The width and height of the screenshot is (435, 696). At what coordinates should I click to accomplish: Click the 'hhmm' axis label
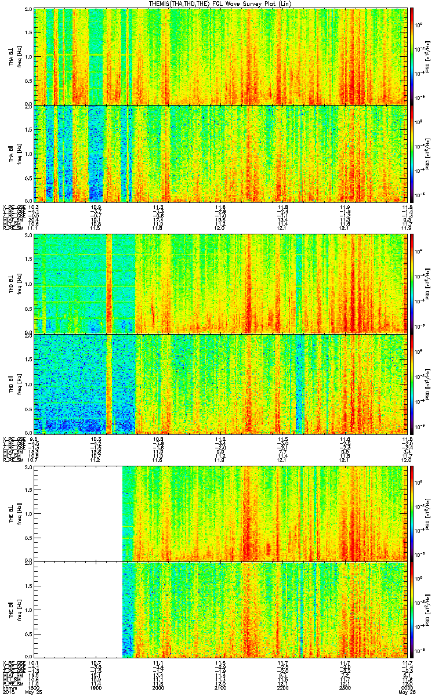[x=9, y=688]
